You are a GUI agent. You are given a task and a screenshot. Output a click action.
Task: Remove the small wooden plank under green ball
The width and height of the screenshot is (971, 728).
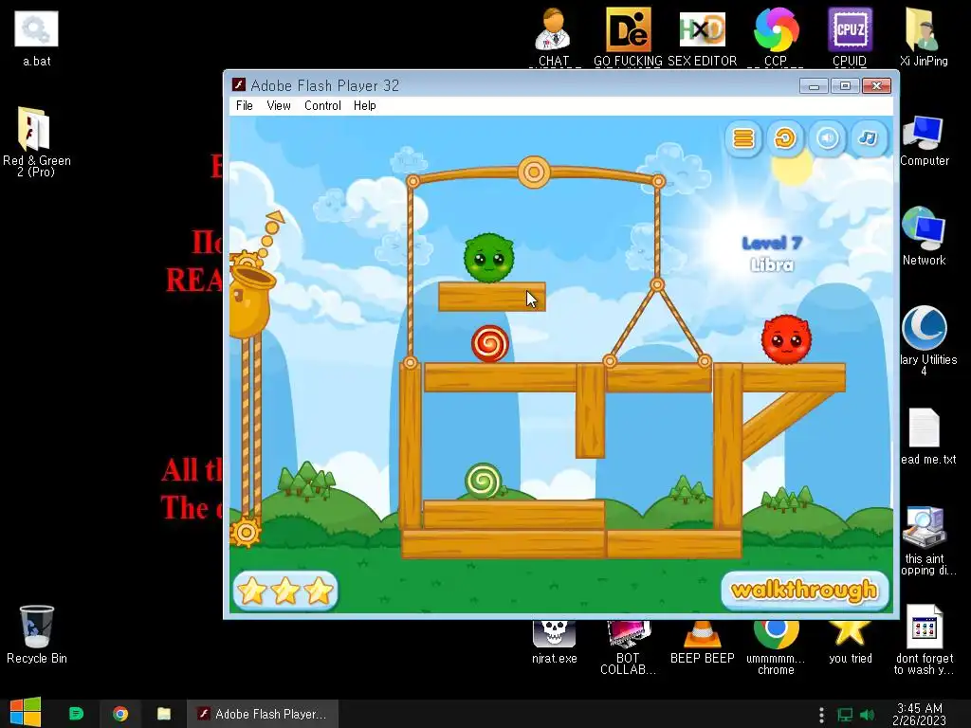coord(492,297)
